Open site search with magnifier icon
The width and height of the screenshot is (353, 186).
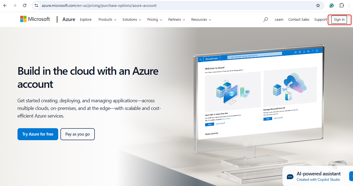coord(265,20)
